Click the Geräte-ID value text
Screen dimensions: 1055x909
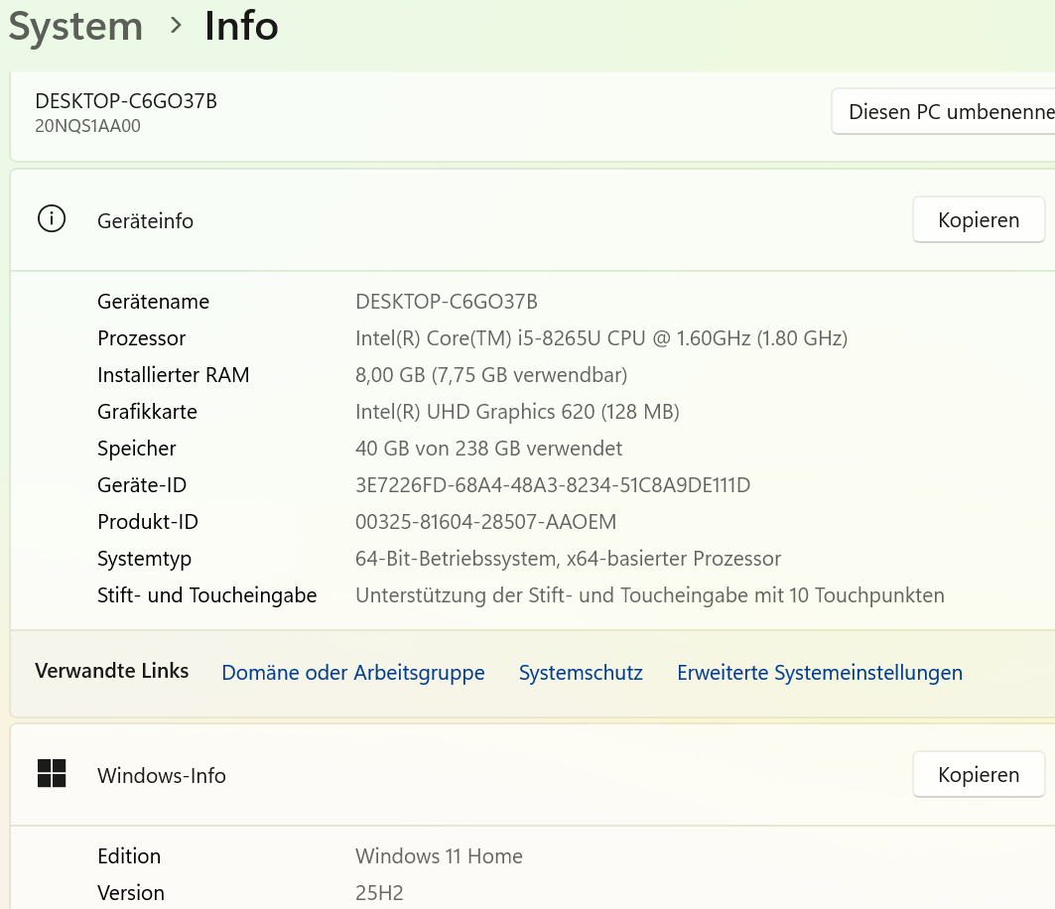[x=553, y=485]
